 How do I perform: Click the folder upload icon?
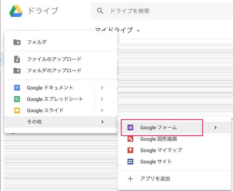[17, 71]
